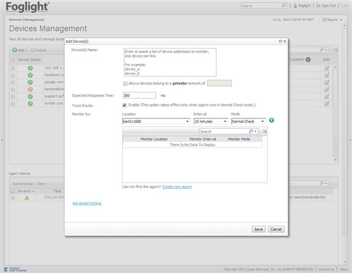352x273 pixels.
Task: Click the green status icon for google.com
Action: tap(30, 82)
